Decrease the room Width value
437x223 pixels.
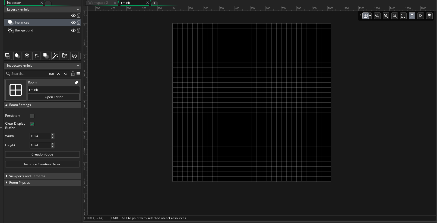pos(52,137)
